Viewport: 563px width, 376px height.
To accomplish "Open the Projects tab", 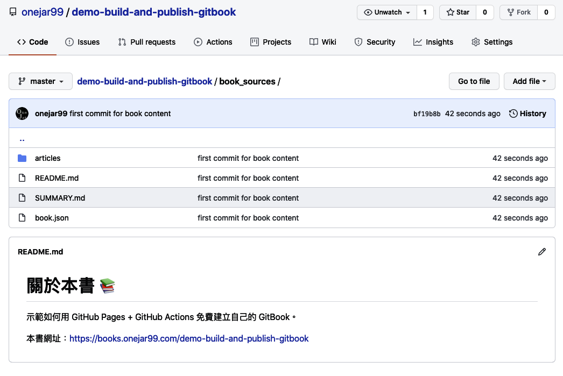I will click(271, 42).
